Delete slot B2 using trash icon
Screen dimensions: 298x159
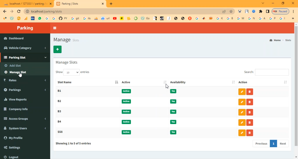pos(249,102)
